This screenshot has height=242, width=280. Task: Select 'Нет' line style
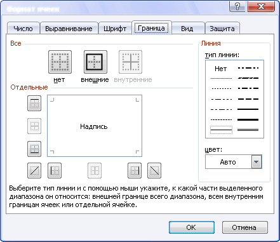pyautogui.click(x=221, y=69)
